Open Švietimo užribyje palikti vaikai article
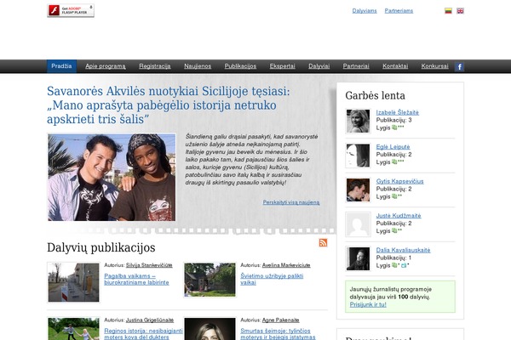 [x=272, y=279]
